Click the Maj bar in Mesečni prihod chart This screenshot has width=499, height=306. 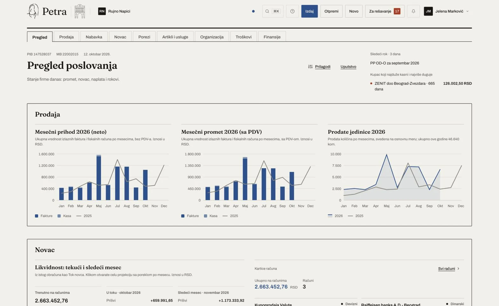tap(99, 178)
